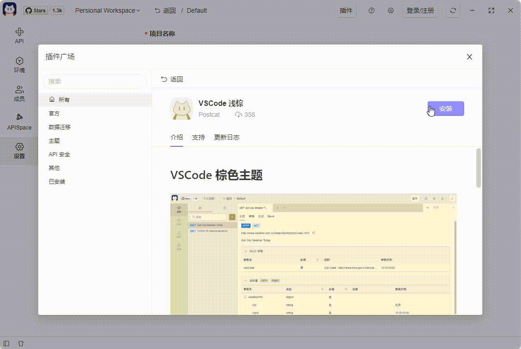
Task: Open the 环境 sidebar section
Action: 19,65
